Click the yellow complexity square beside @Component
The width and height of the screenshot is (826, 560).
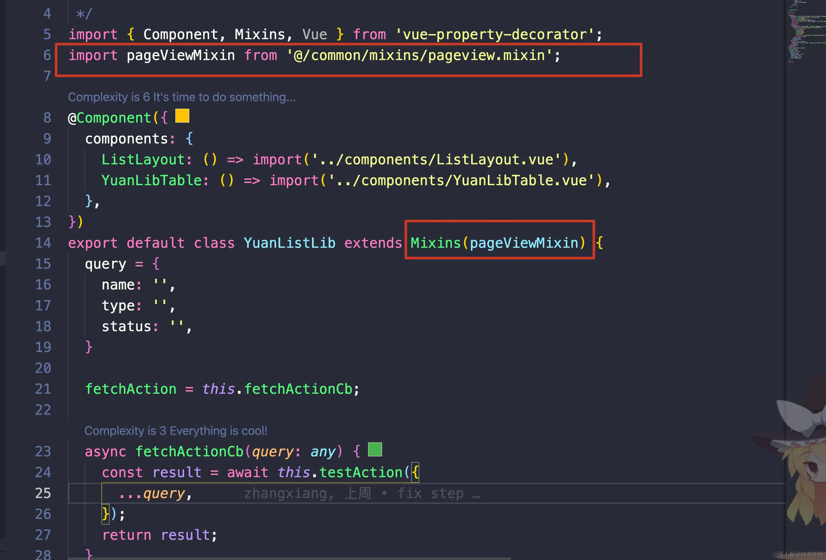coord(182,116)
